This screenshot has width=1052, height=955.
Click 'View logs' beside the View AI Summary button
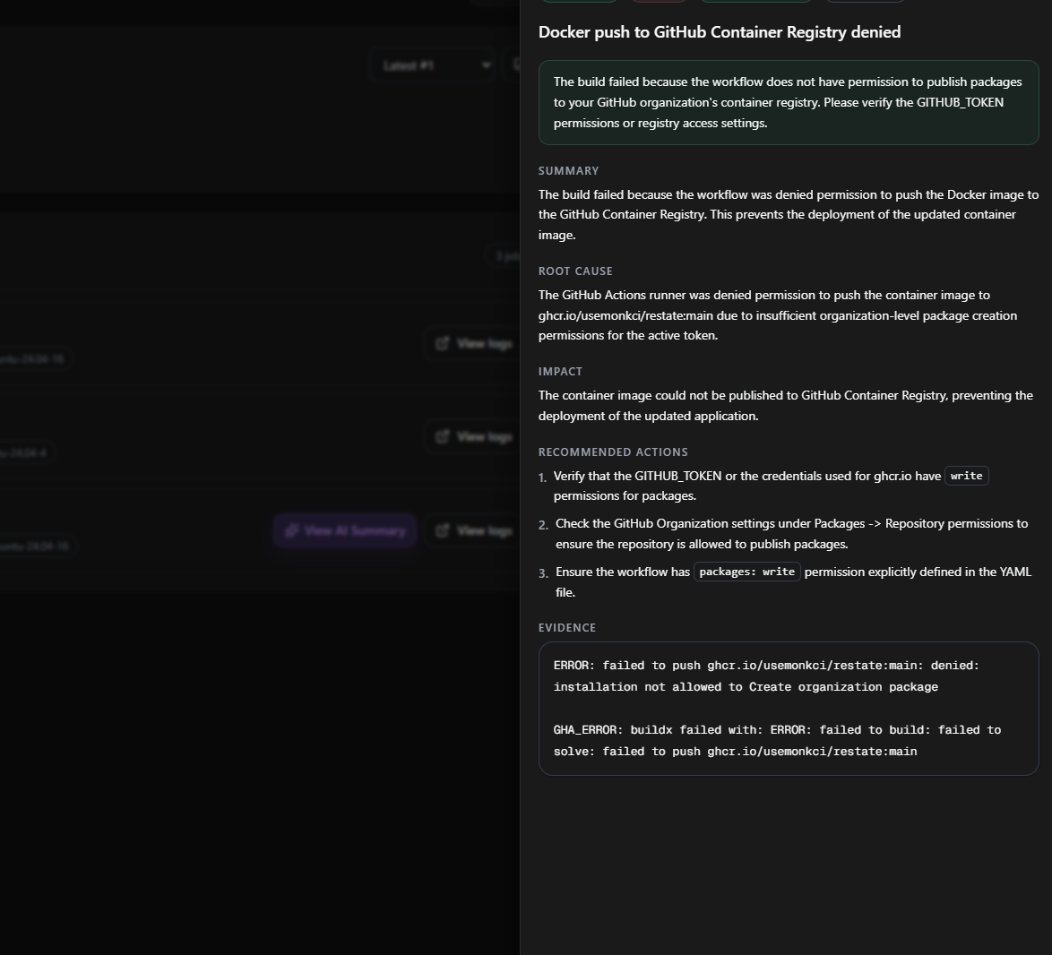474,530
